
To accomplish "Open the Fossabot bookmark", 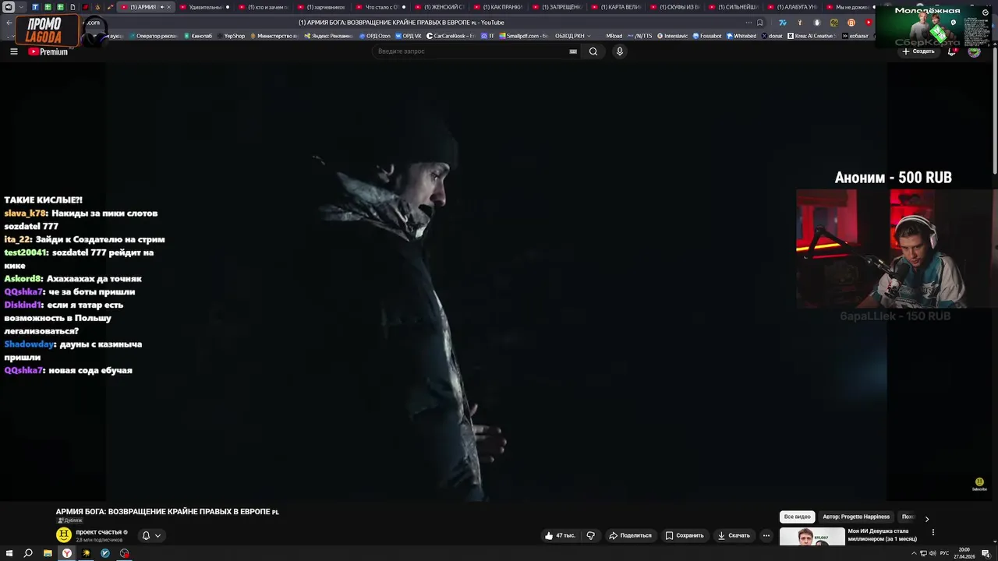I will pyautogui.click(x=706, y=36).
